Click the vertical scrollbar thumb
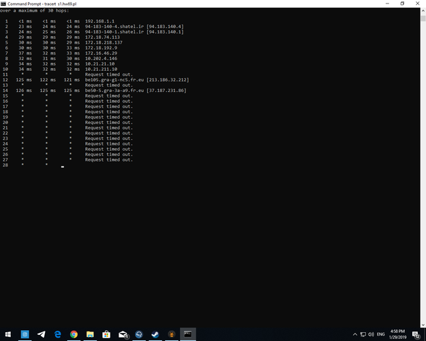This screenshot has height=341, width=426. coord(423,18)
